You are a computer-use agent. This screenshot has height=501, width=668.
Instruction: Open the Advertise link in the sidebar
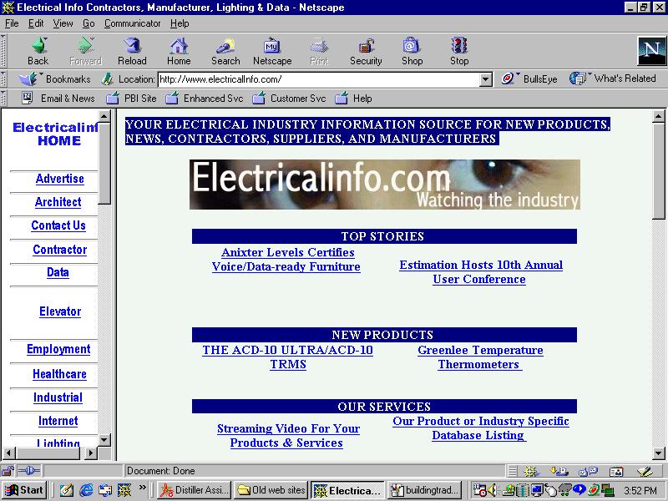[59, 179]
